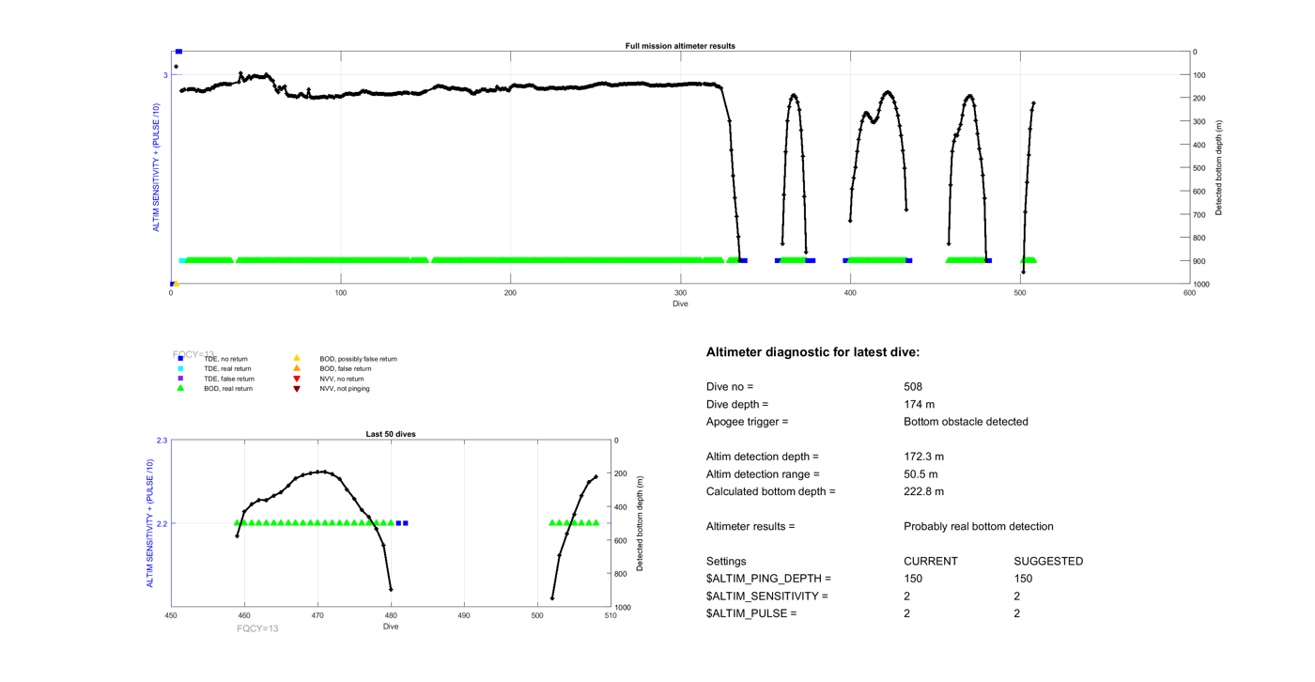Click the 'SUGGESTED' column header
Screen dimensions: 1315x682
[x=1049, y=562]
